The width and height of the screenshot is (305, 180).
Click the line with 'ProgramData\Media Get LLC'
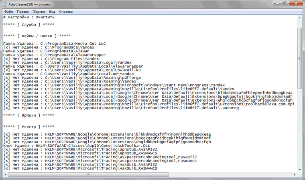point(55,44)
